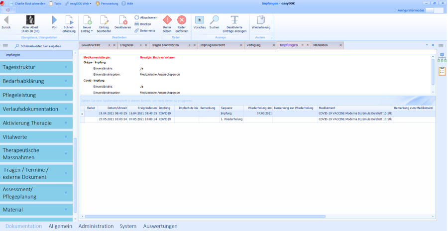Click the Suchen magnifier icon
This screenshot has width=448, height=231.
[x=214, y=20]
